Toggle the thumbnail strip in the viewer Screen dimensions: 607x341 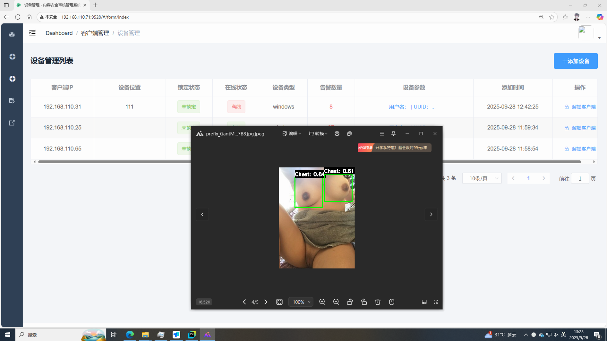424,302
